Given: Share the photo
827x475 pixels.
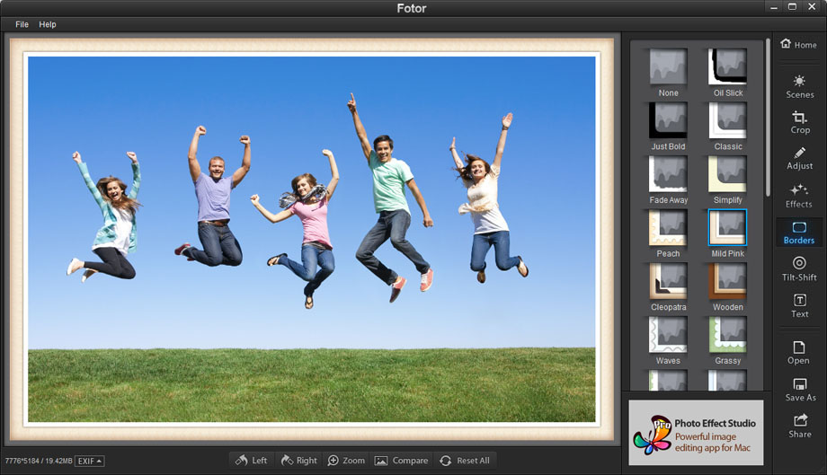Looking at the screenshot, I should click(x=799, y=426).
